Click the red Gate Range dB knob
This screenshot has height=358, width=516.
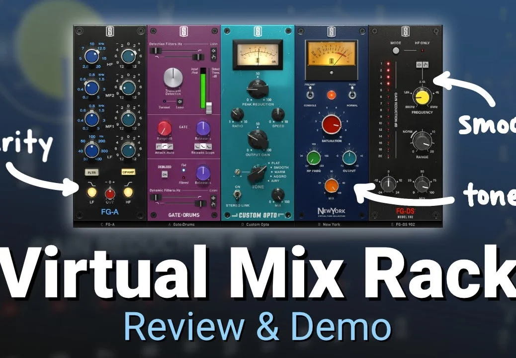click(164, 128)
